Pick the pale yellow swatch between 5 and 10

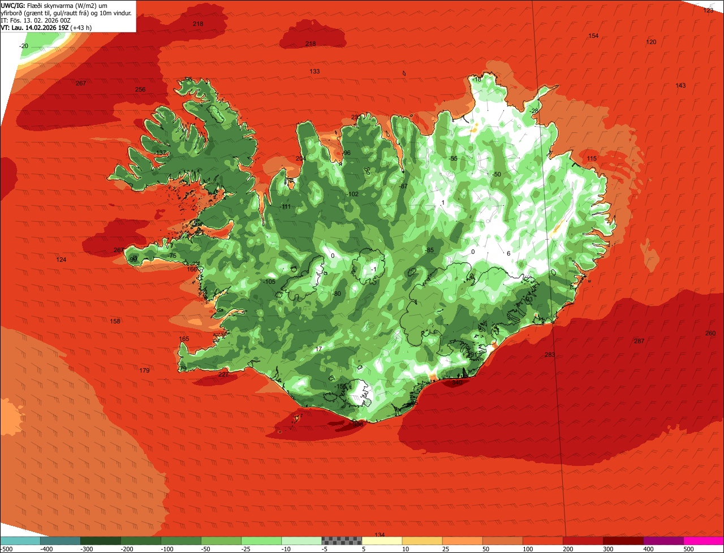pos(382,541)
